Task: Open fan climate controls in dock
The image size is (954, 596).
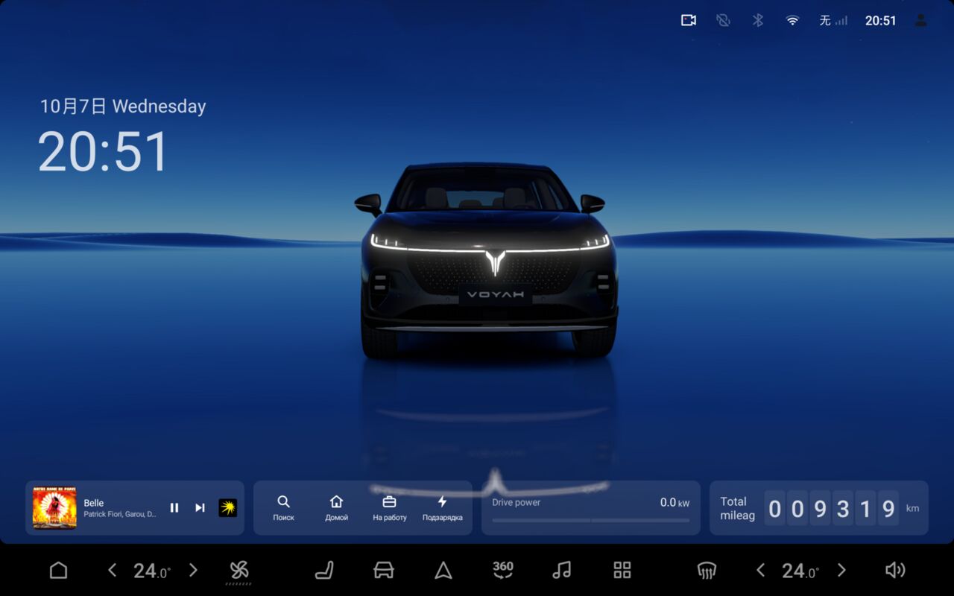Action: point(238,571)
